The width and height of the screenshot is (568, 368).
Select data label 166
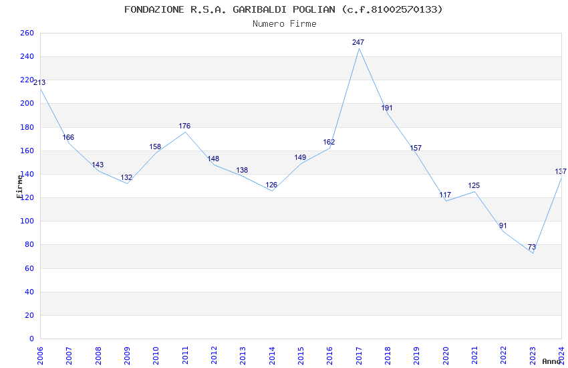(68, 137)
